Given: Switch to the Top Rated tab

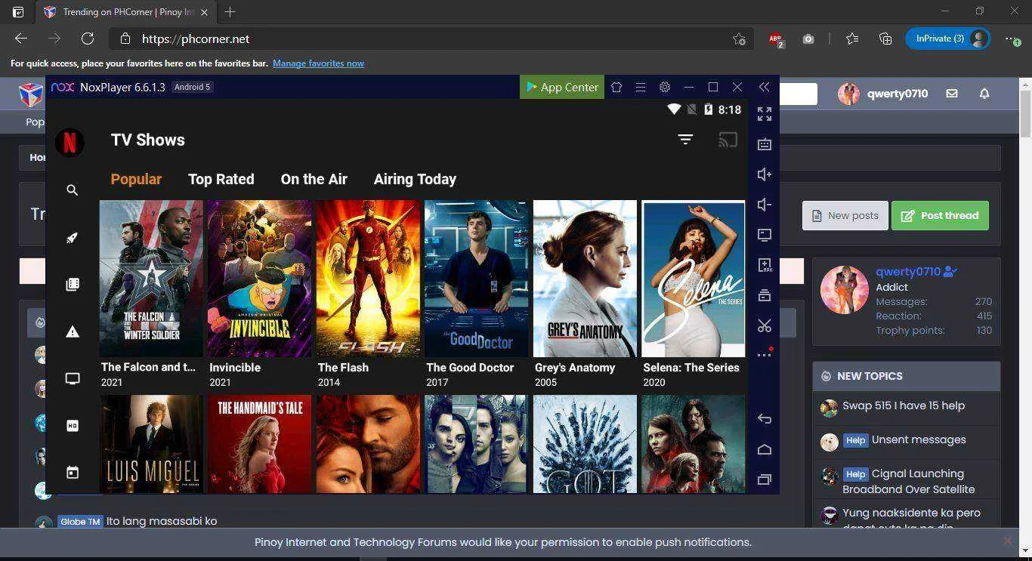Looking at the screenshot, I should (x=221, y=179).
